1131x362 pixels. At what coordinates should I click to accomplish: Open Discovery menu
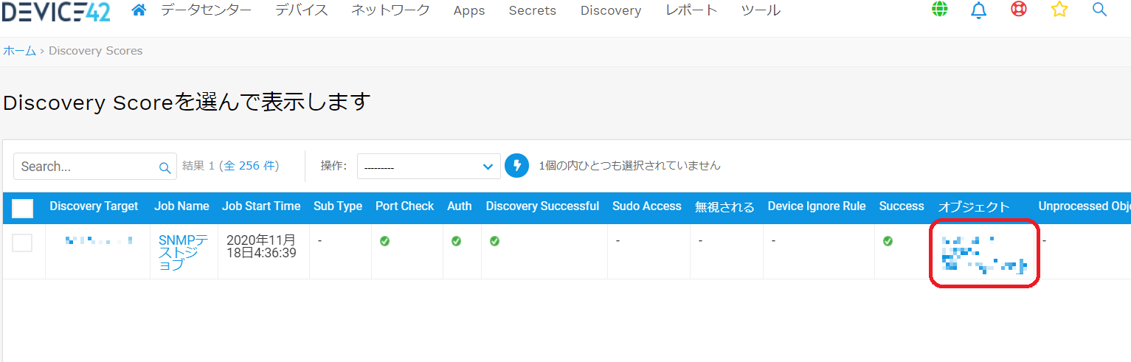(611, 10)
